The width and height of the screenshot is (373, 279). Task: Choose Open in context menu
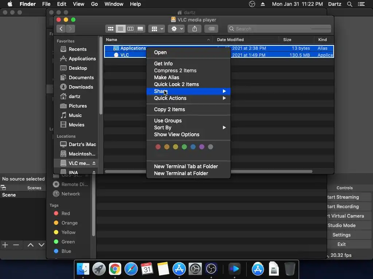coord(188,52)
